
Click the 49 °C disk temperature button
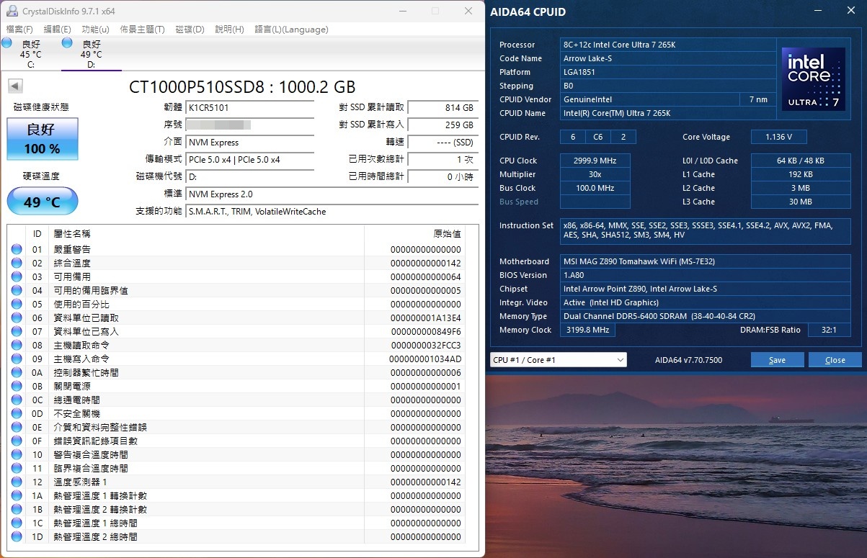pos(43,202)
